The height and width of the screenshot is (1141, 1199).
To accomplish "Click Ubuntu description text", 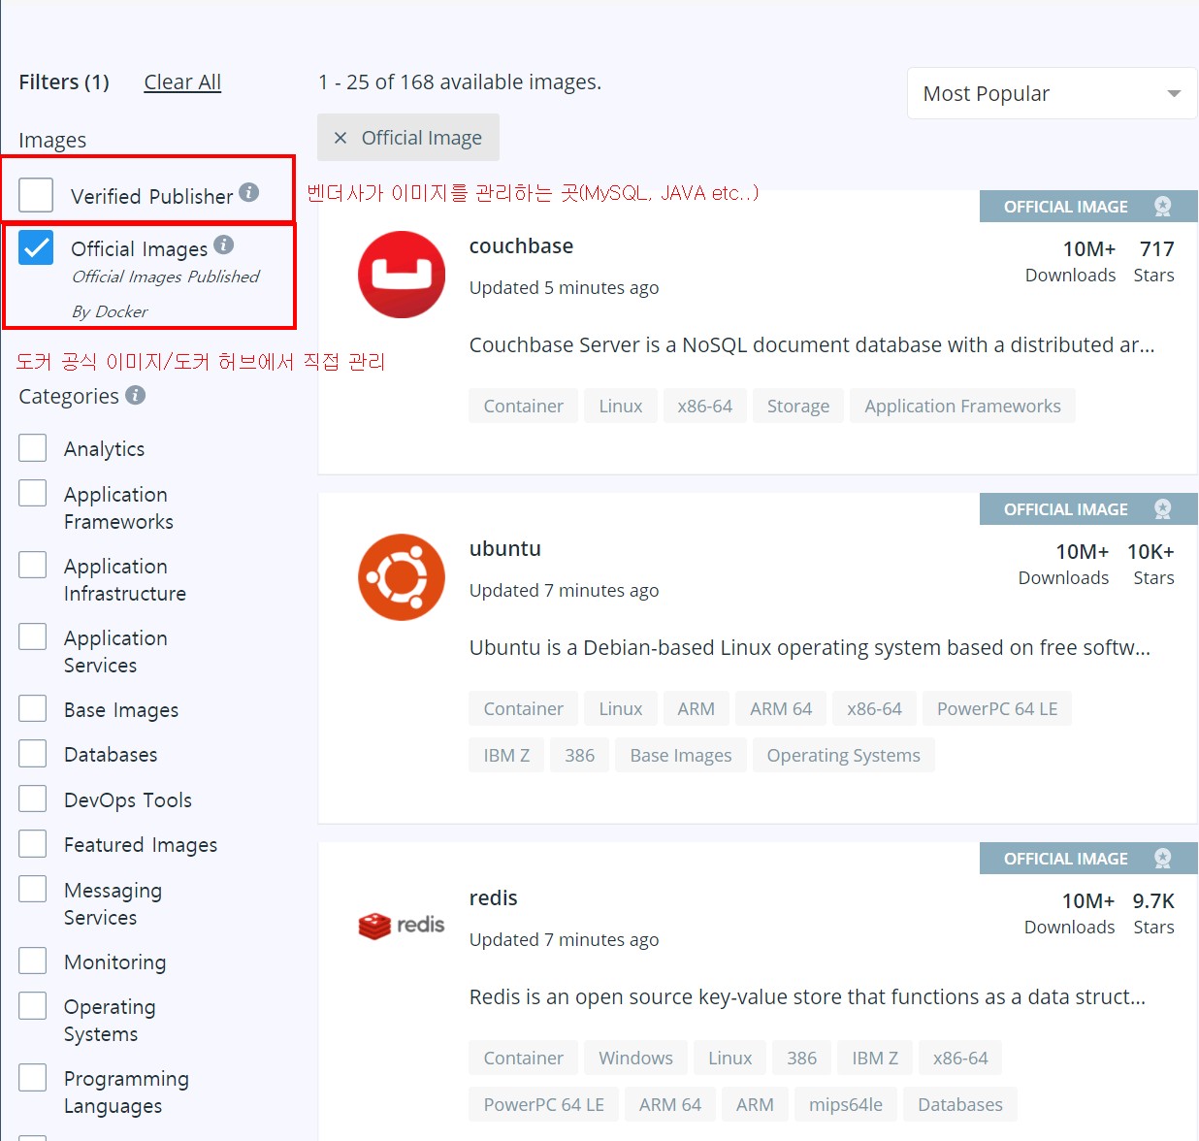I will 810,647.
